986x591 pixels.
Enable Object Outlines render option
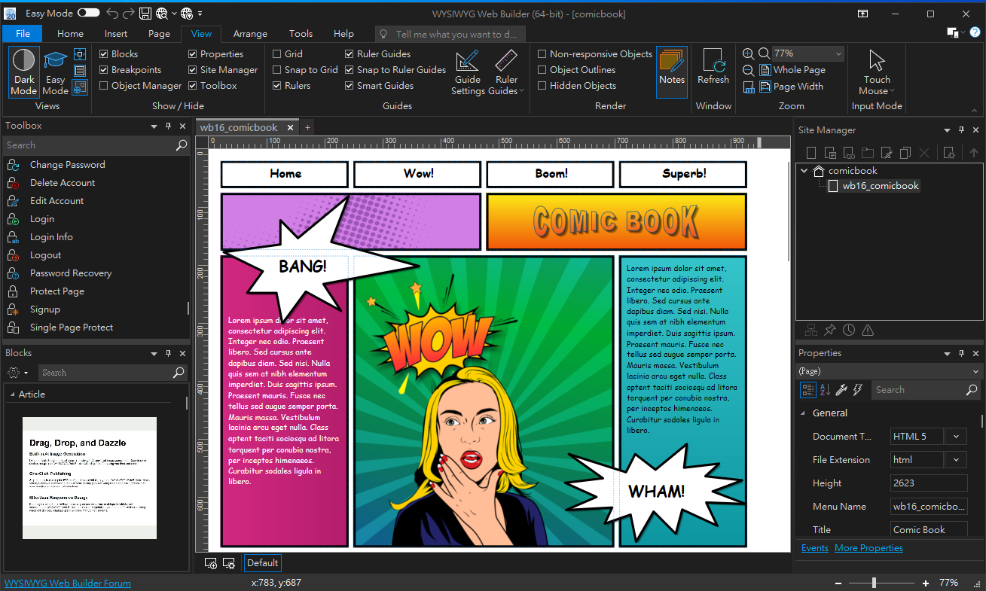click(542, 70)
